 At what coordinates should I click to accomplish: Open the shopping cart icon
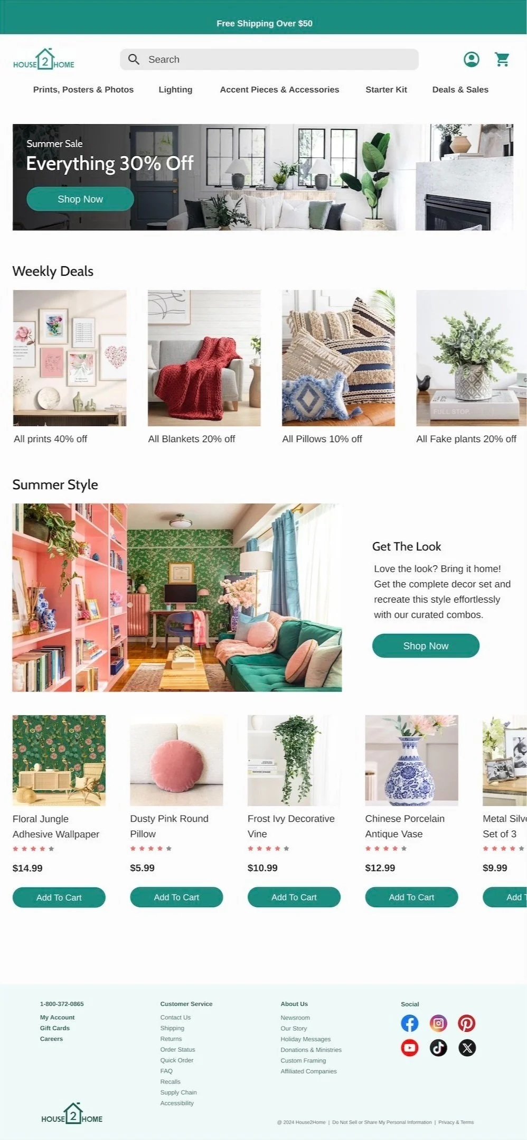pos(502,59)
